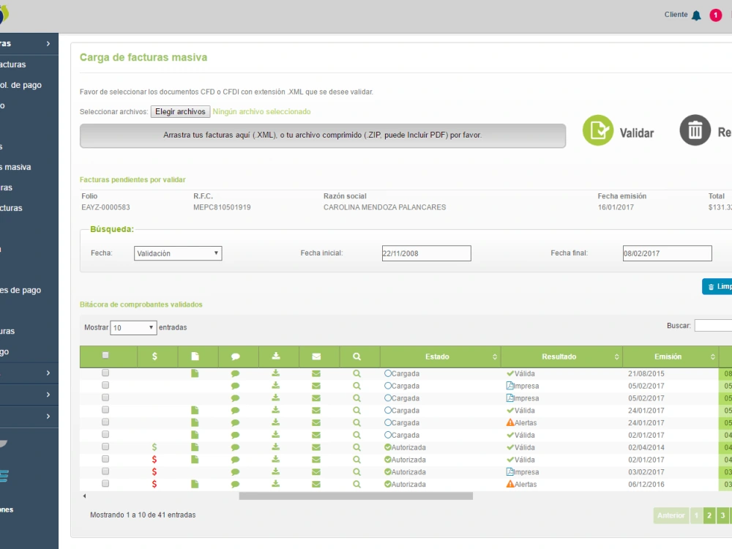Click red dollar icon in 06/12/2016 row
Screen dimensions: 732x549
[154, 484]
